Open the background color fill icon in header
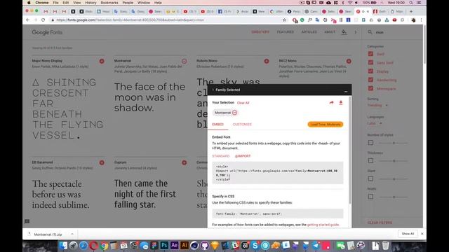This screenshot has height=252, width=449. click(344, 32)
